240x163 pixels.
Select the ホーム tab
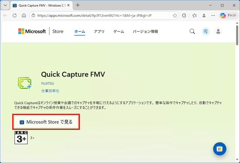coord(79,31)
